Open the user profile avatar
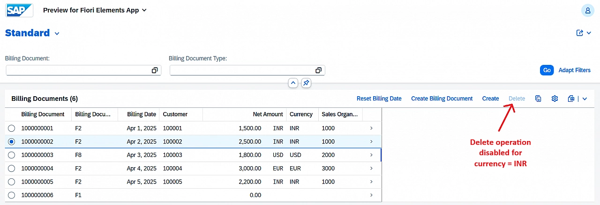The image size is (600, 205). (x=587, y=10)
